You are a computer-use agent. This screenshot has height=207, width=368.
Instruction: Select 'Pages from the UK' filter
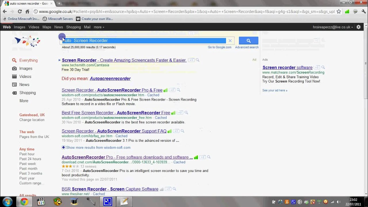click(34, 137)
